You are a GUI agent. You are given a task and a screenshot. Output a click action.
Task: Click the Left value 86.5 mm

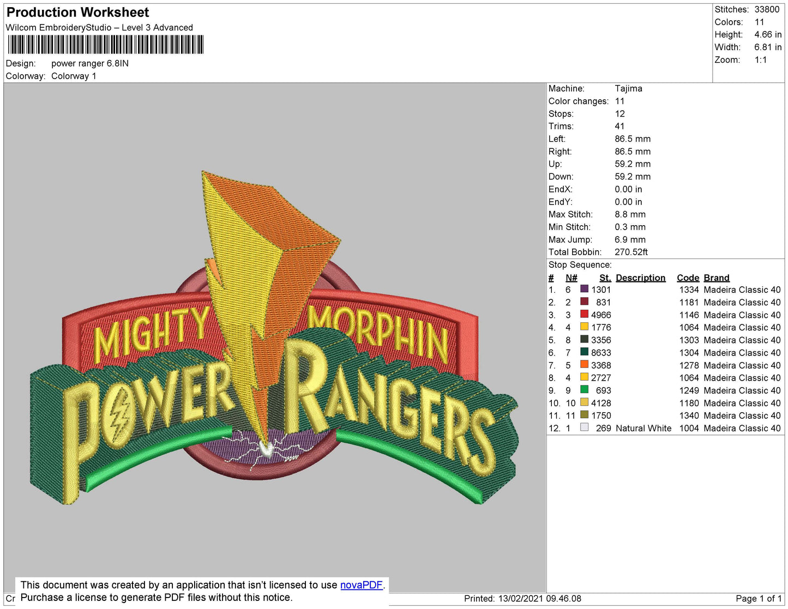[x=633, y=138]
